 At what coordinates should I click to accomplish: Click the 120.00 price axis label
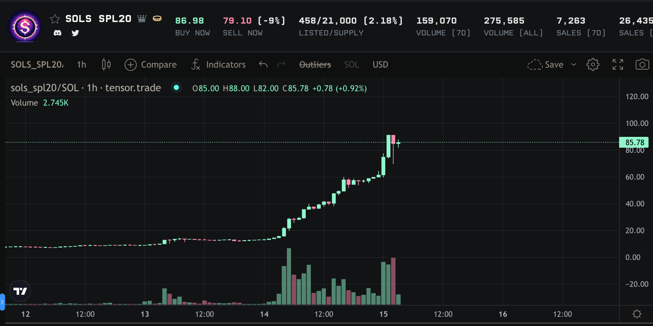(637, 96)
